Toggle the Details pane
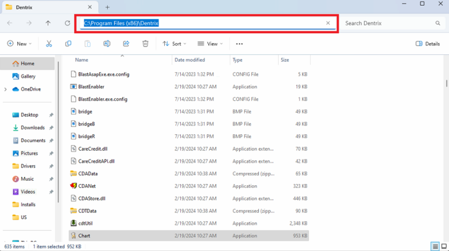Screen dimensions: 449x251 (427, 44)
